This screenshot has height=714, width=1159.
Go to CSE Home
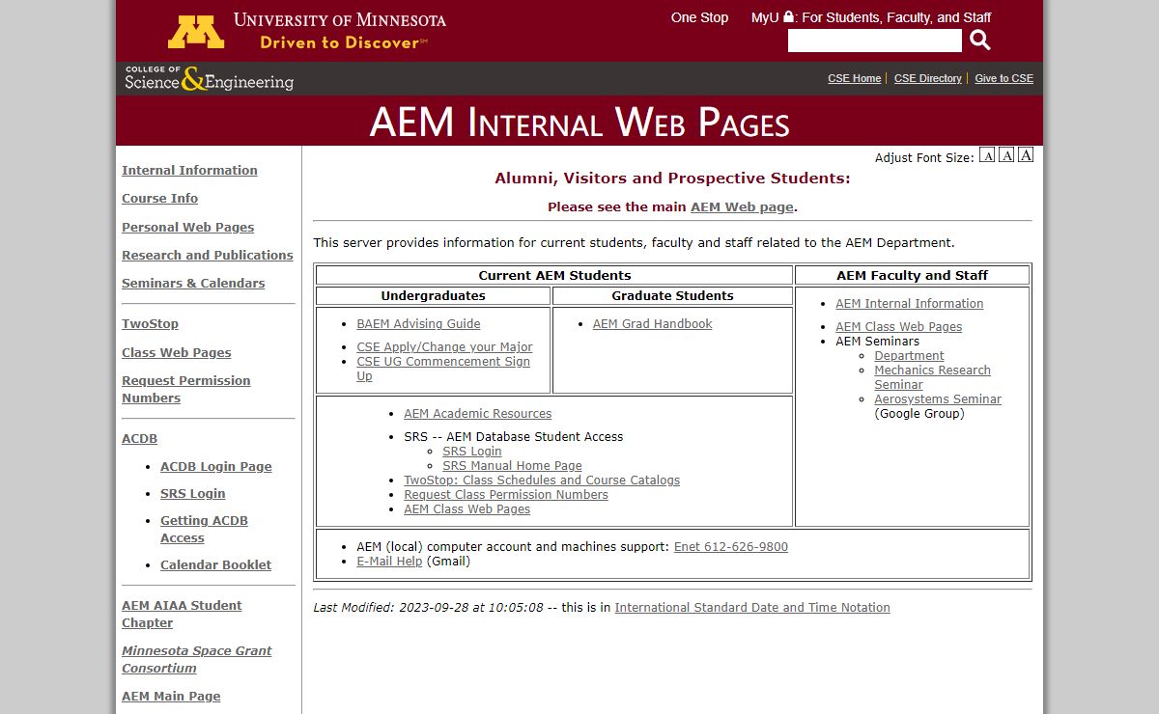click(854, 78)
